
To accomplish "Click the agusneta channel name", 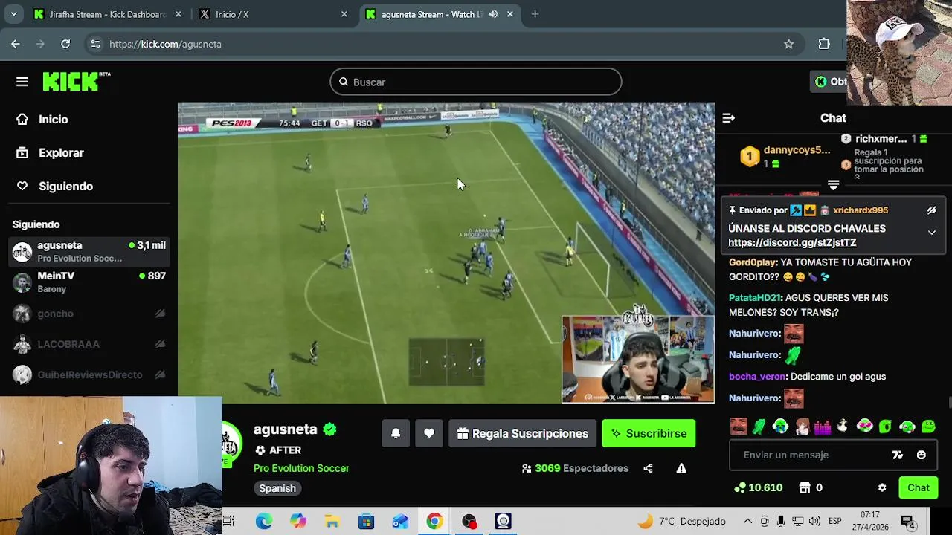I will [x=286, y=429].
